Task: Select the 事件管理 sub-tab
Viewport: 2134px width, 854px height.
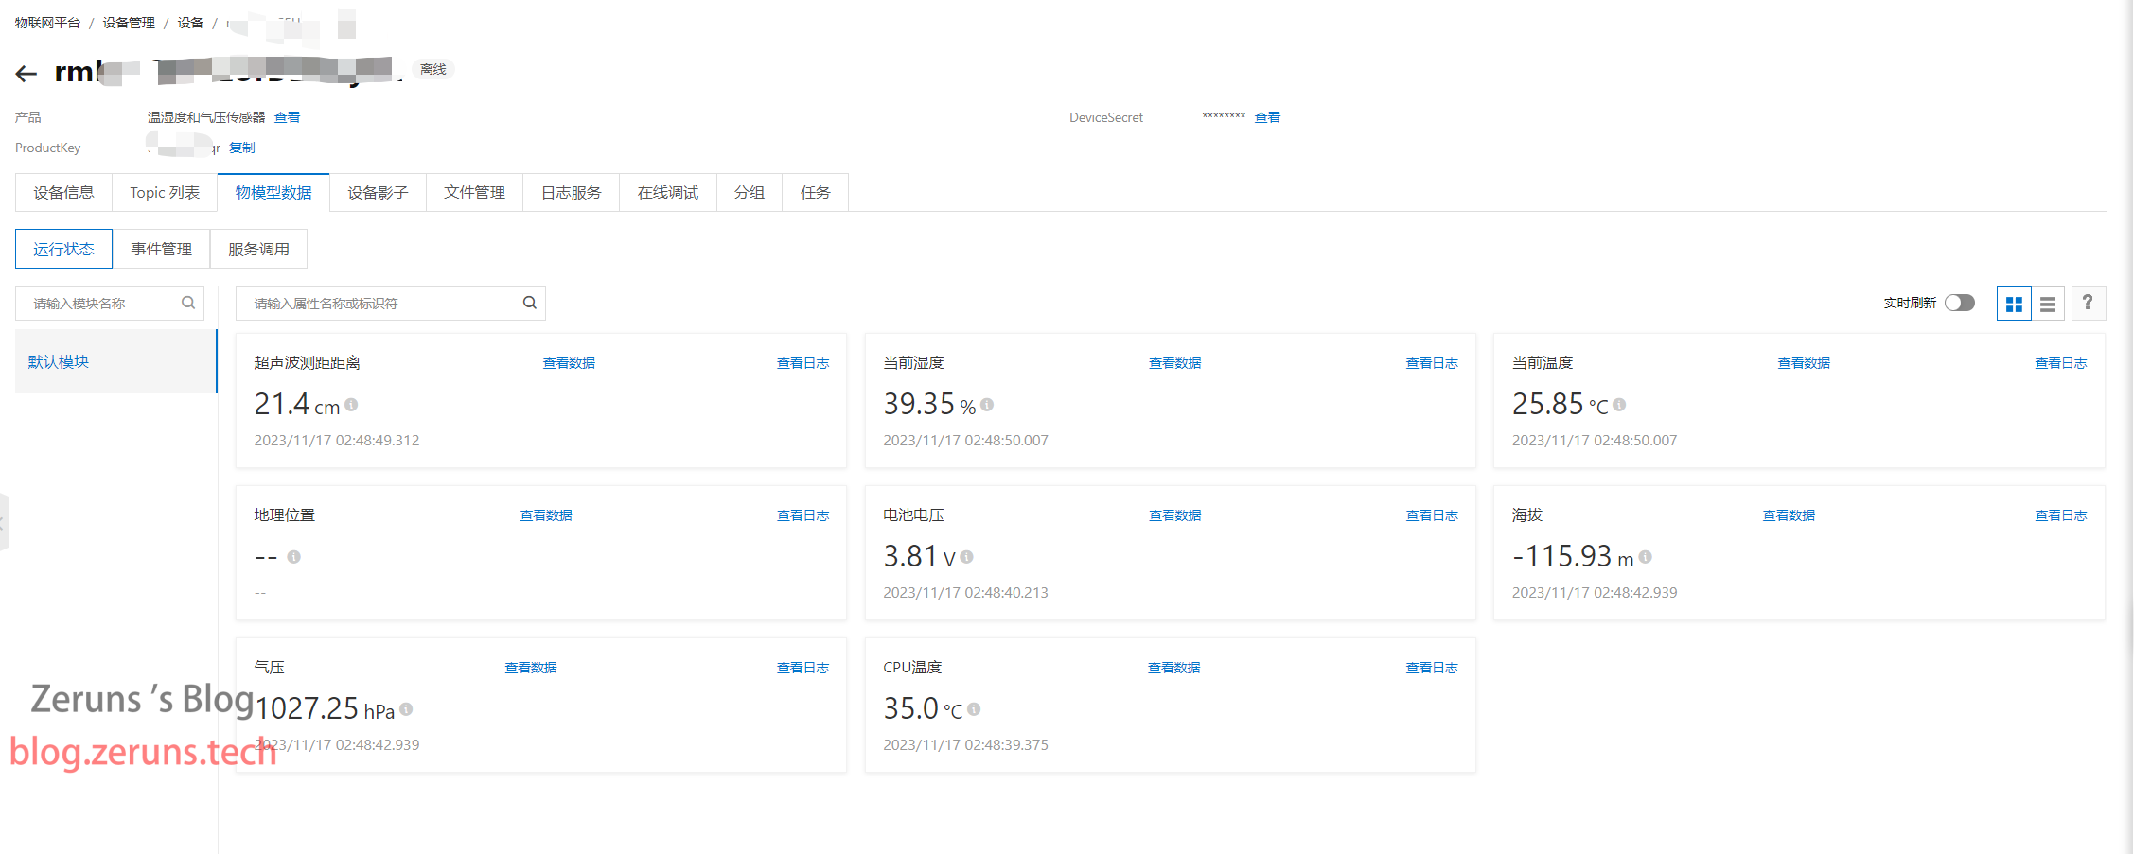Action: coord(161,250)
